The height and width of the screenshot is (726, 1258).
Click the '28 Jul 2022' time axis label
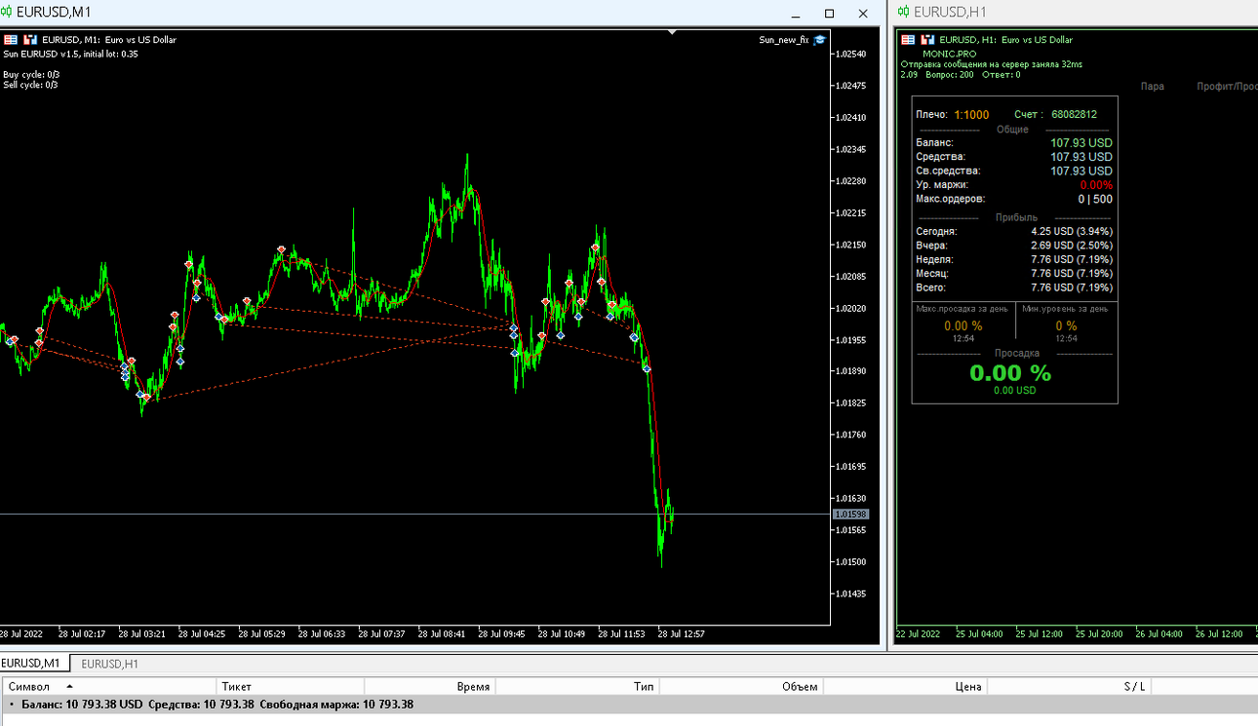[22, 633]
